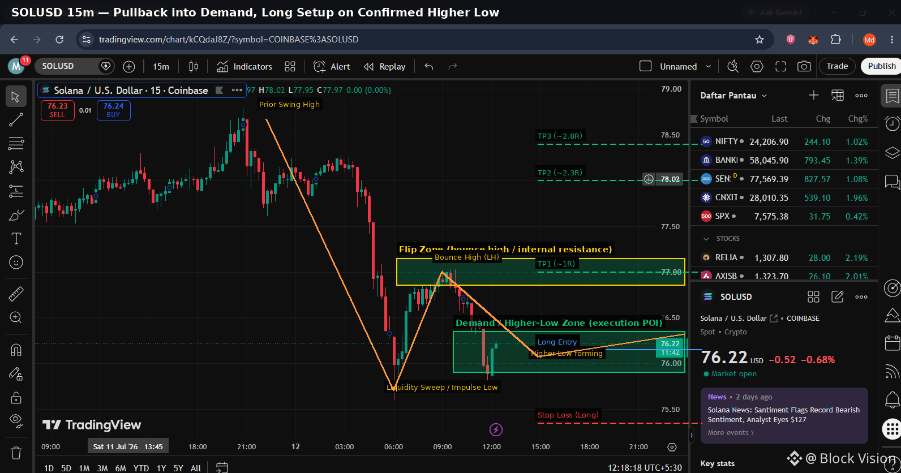
Task: Open watchlist more options menu
Action: point(861,95)
